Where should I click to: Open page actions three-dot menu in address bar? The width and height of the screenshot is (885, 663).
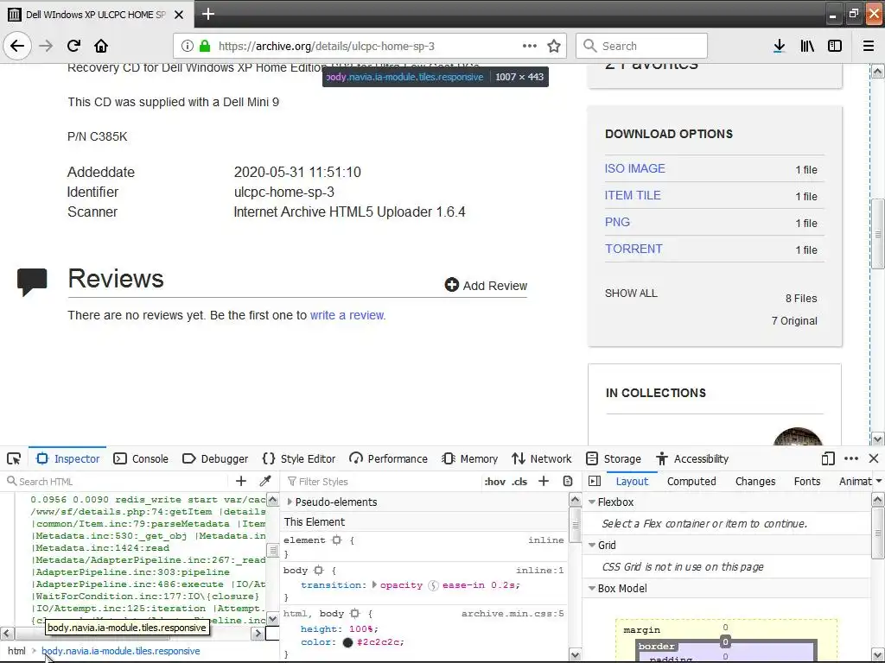tap(530, 46)
